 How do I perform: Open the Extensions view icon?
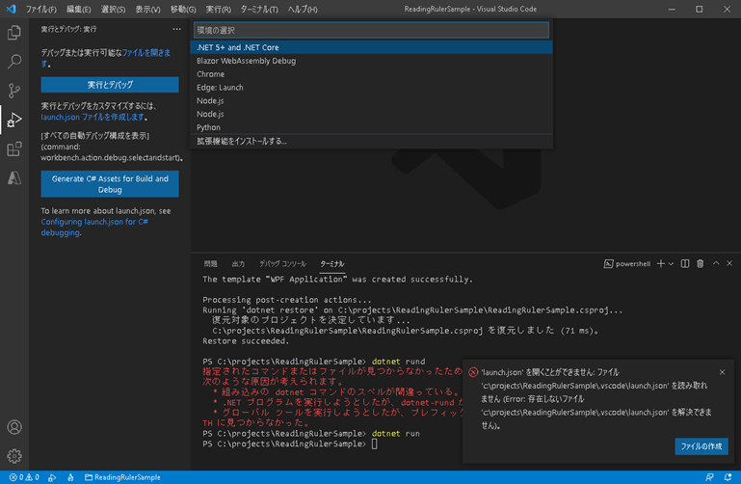14,148
